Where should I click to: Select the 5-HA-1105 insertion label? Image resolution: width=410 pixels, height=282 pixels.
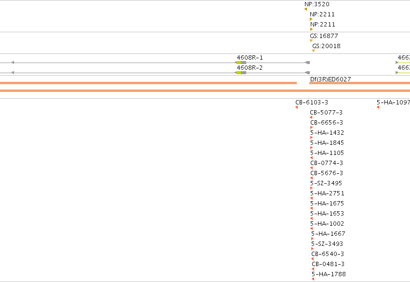point(327,153)
